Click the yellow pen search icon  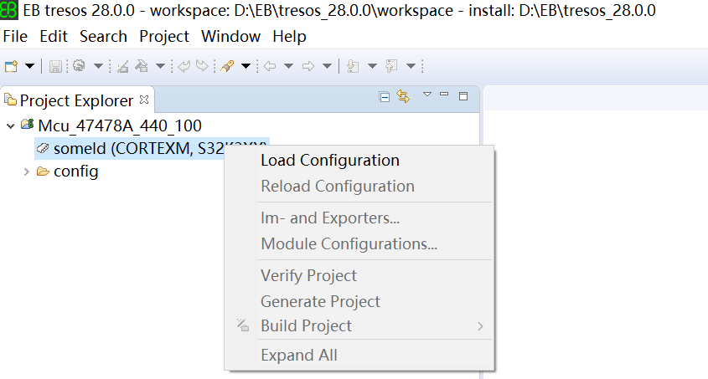tap(227, 66)
